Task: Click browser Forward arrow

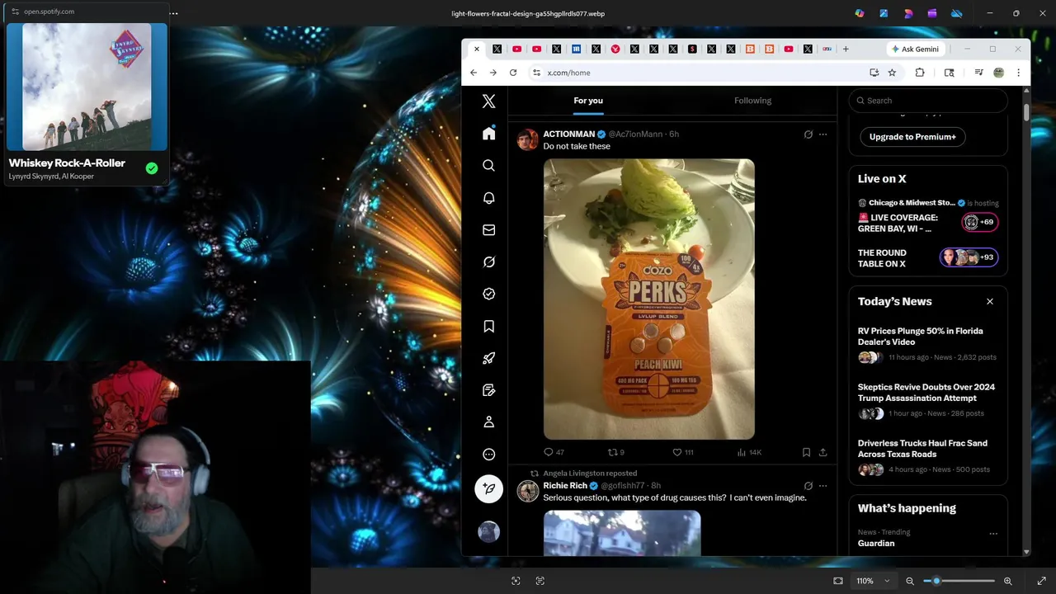Action: (x=493, y=73)
